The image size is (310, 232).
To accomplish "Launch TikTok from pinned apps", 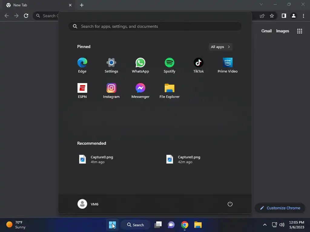I will tap(199, 65).
